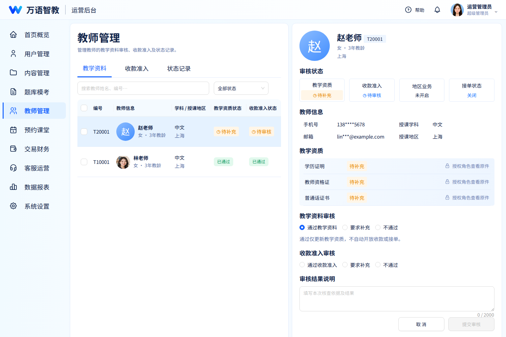Switch to the 教学资料 tab
Image resolution: width=506 pixels, height=337 pixels.
point(95,68)
